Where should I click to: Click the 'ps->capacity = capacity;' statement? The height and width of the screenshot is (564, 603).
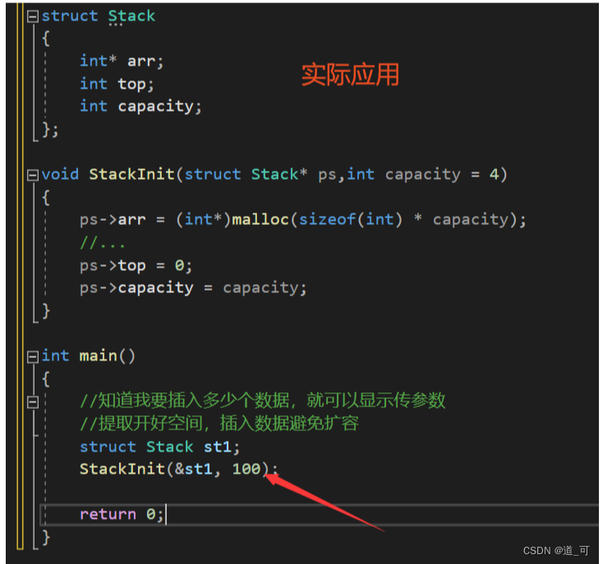[193, 288]
